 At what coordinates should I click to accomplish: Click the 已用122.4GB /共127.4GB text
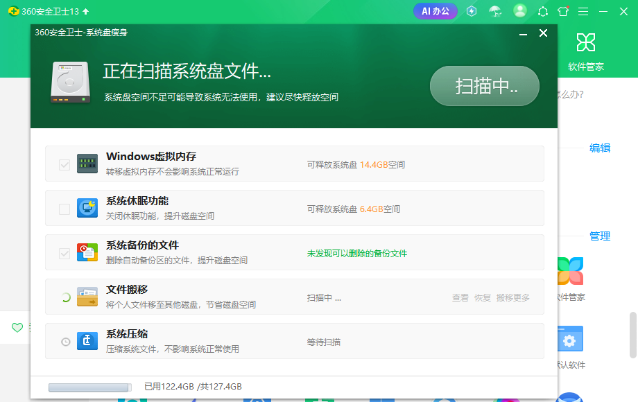pos(193,387)
